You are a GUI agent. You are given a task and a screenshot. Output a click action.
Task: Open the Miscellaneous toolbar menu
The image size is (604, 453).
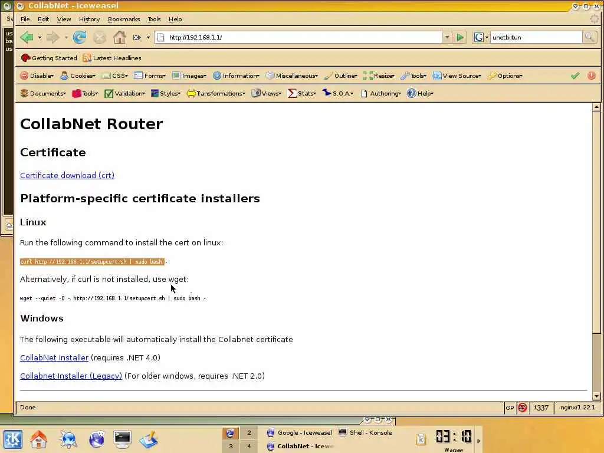(292, 76)
